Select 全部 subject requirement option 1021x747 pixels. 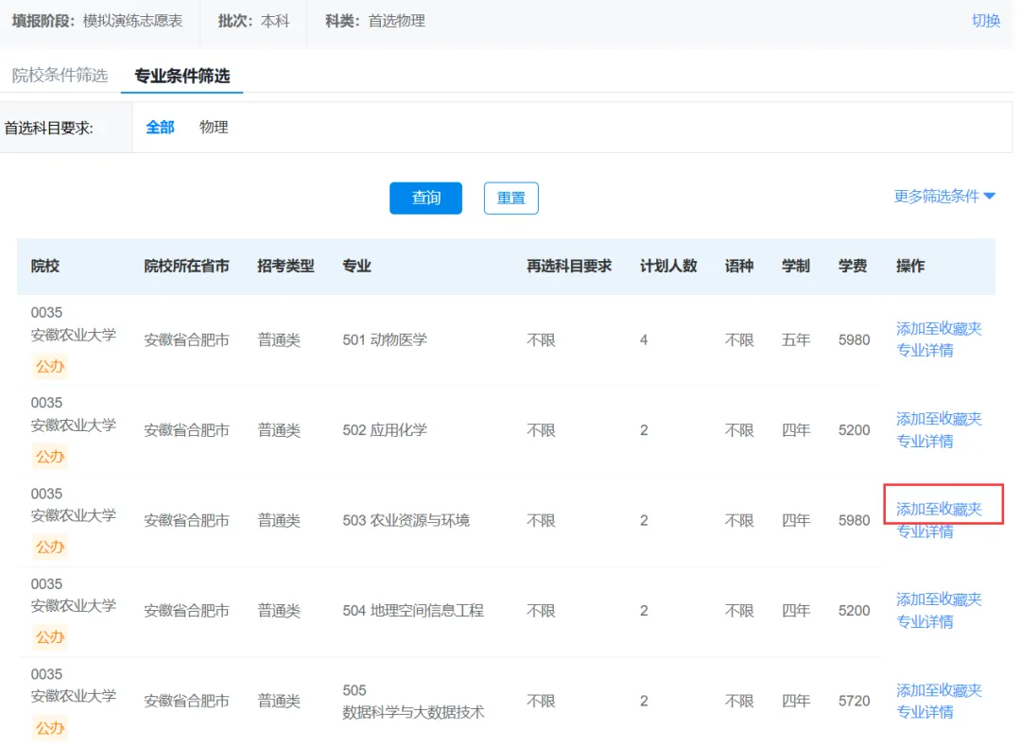coord(160,127)
